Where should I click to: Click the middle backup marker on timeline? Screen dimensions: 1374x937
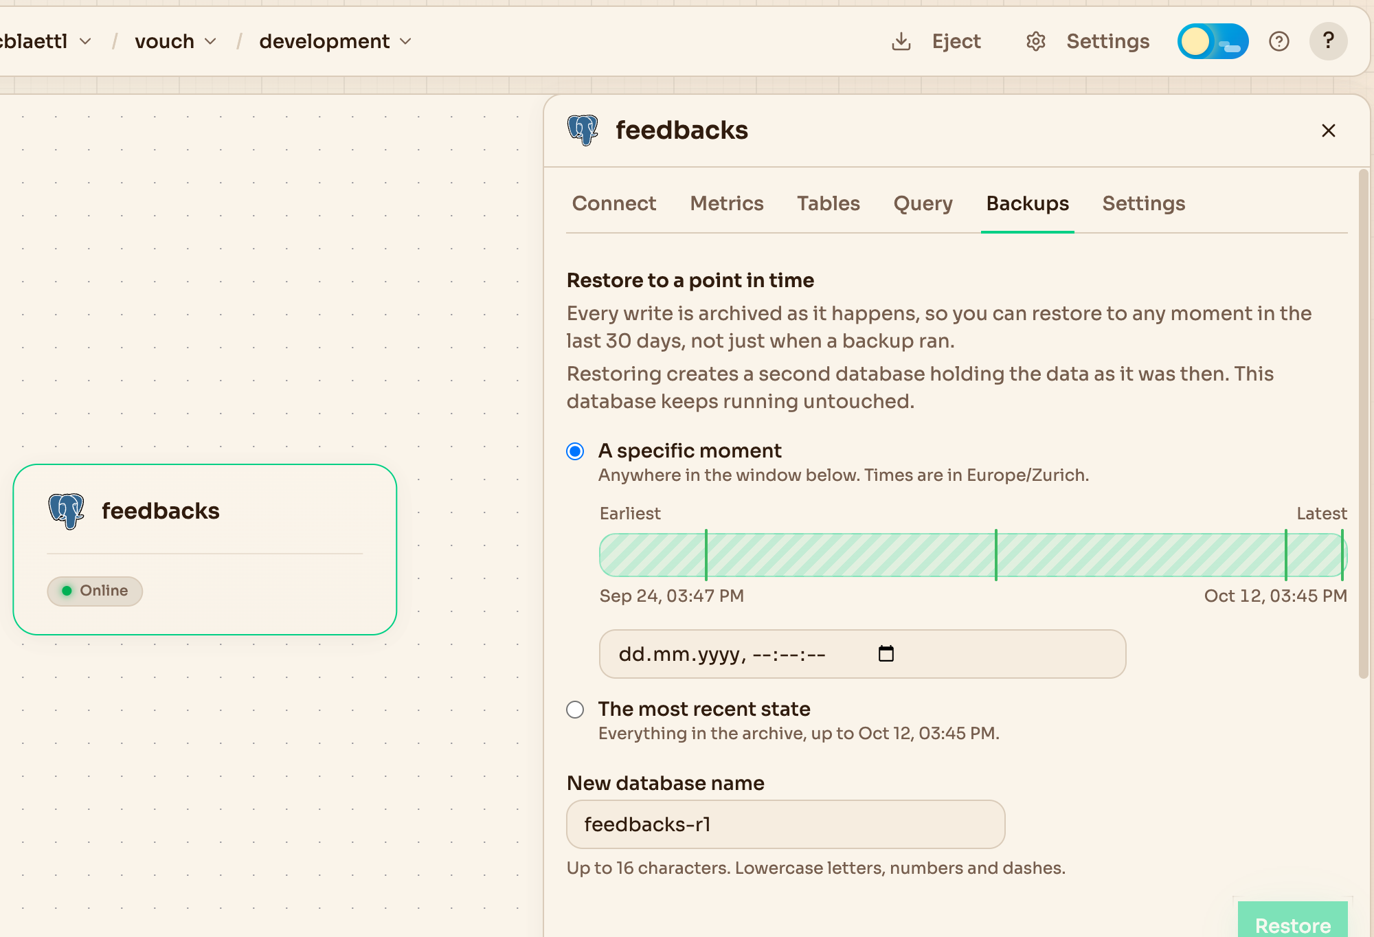click(x=995, y=555)
